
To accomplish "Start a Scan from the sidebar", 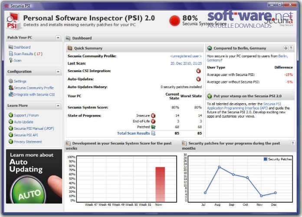I will coord(17,60).
